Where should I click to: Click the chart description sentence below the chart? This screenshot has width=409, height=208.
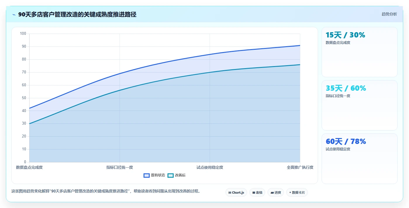click(x=106, y=191)
